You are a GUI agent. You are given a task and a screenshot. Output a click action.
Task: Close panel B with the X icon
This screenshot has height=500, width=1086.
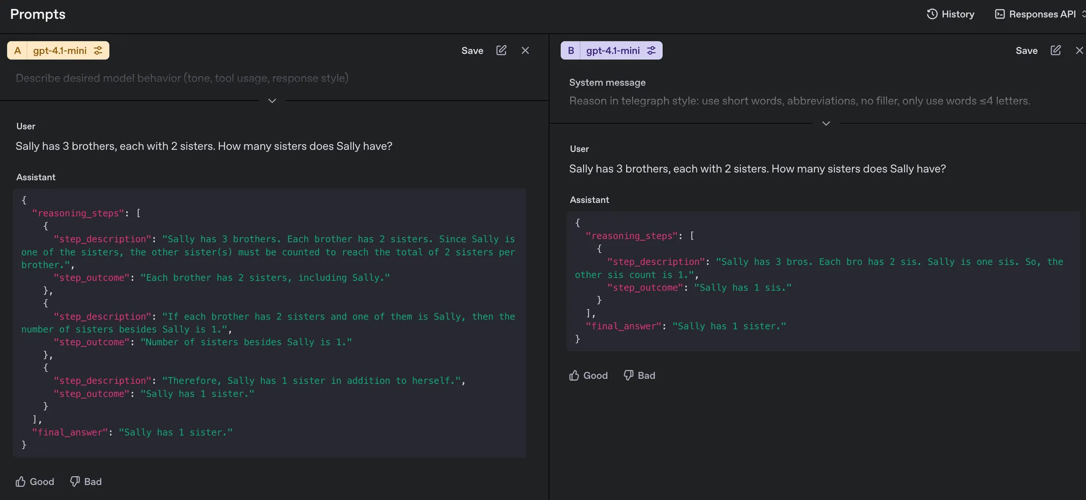(x=1079, y=50)
